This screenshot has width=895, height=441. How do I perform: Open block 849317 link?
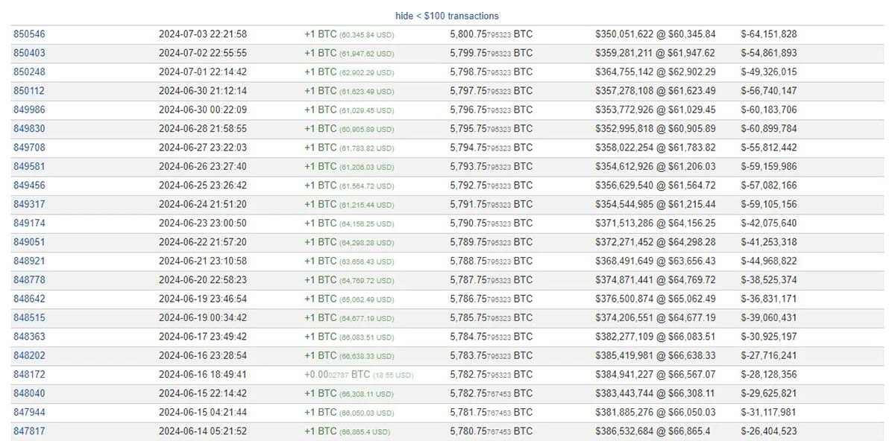[x=29, y=204]
